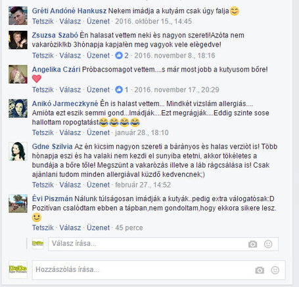Like Gréti Andóné Hankusz's comment via Tetszik

(43, 22)
